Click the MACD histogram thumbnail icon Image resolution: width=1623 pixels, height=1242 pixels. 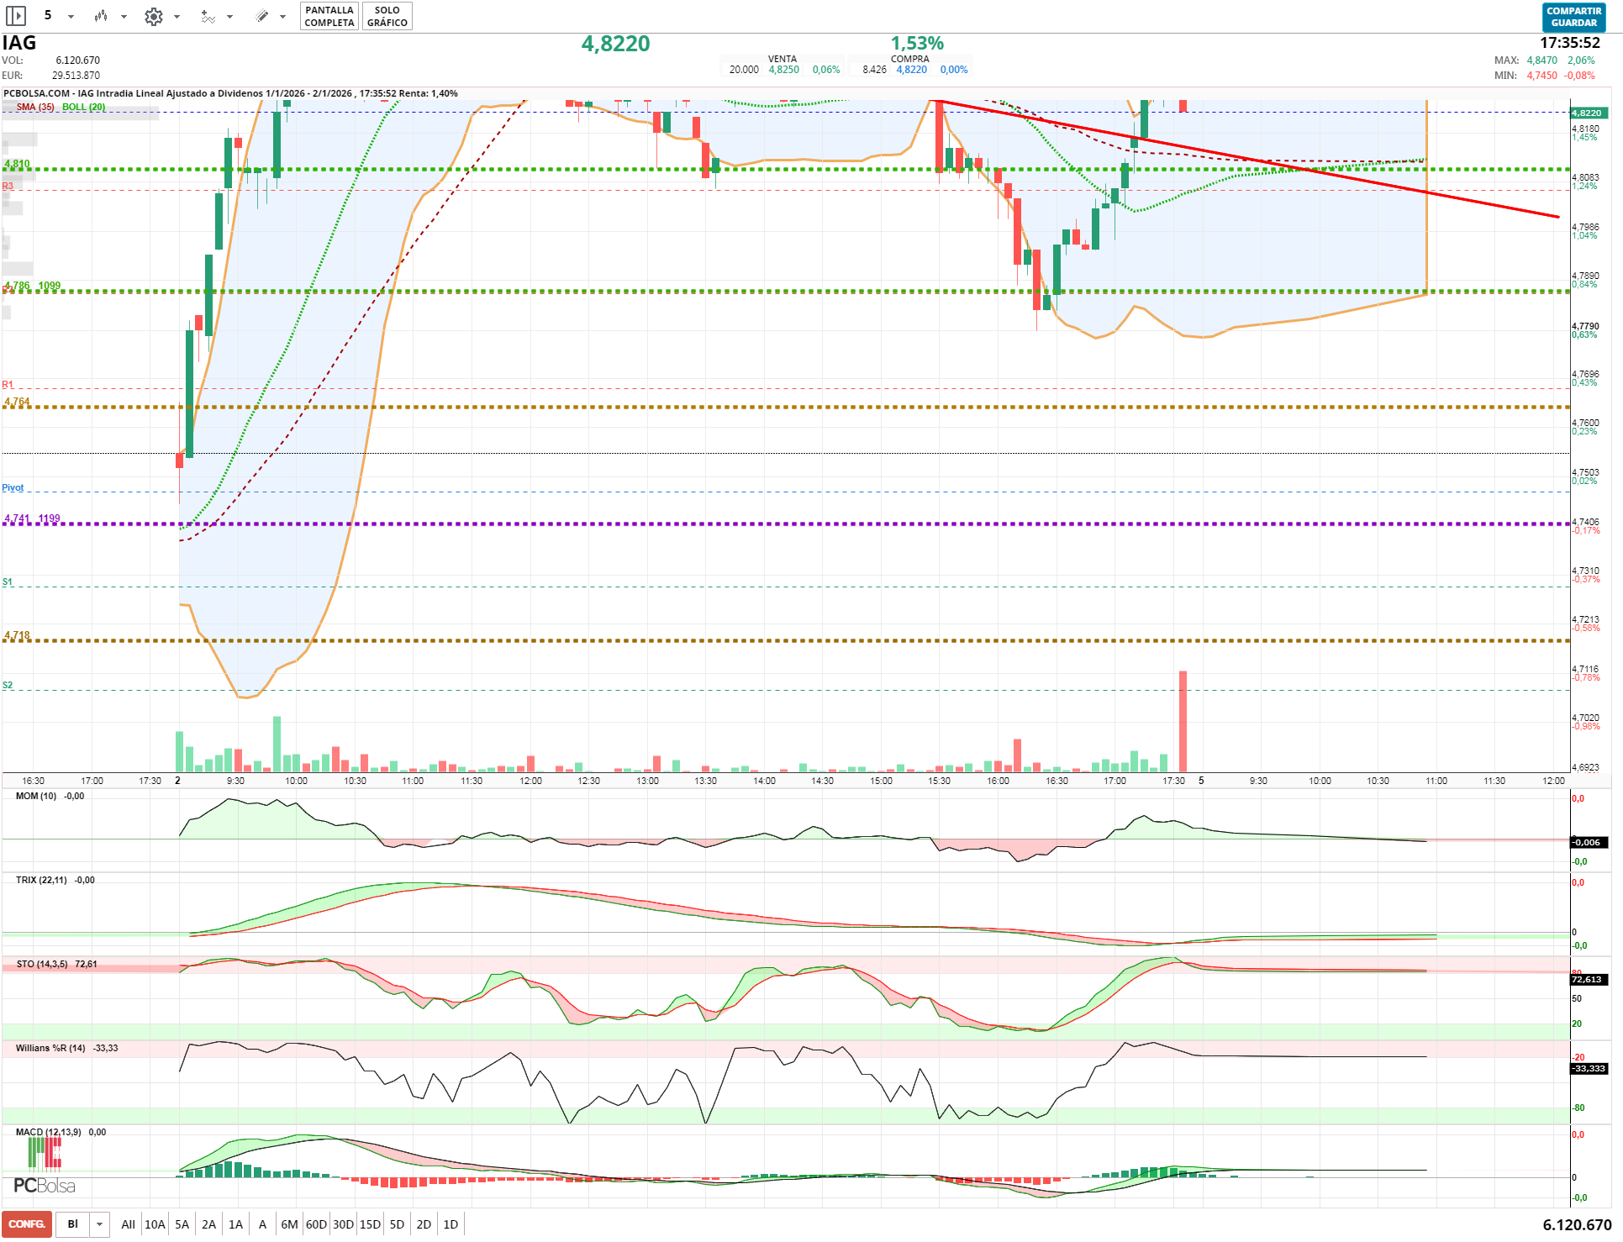tap(44, 1154)
